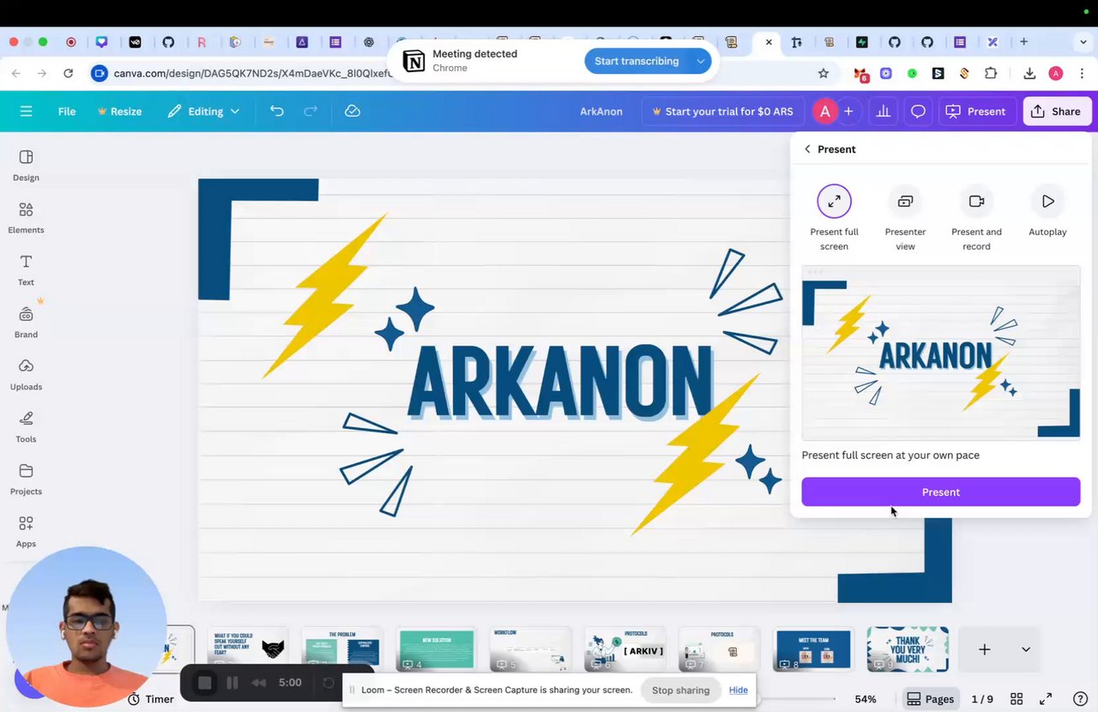Redo the last action
The width and height of the screenshot is (1098, 712).
tap(311, 112)
